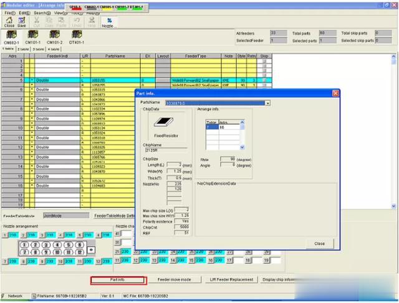Select DT401-1 in floating machine bar
Image resolution: width=399 pixels, height=303 pixels.
point(137,7)
